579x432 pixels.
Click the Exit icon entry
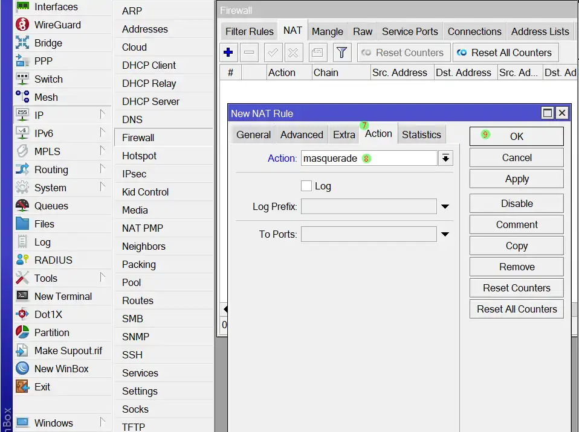coord(42,387)
